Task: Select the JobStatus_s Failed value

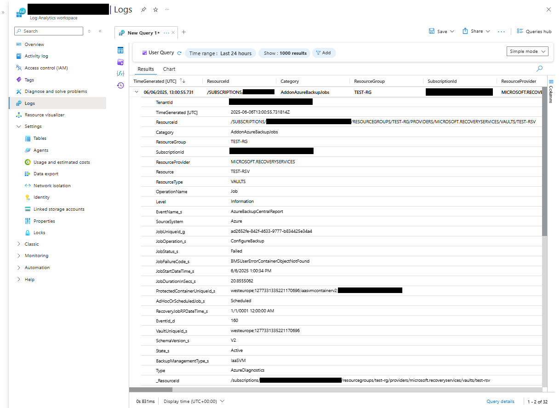Action: (x=236, y=251)
